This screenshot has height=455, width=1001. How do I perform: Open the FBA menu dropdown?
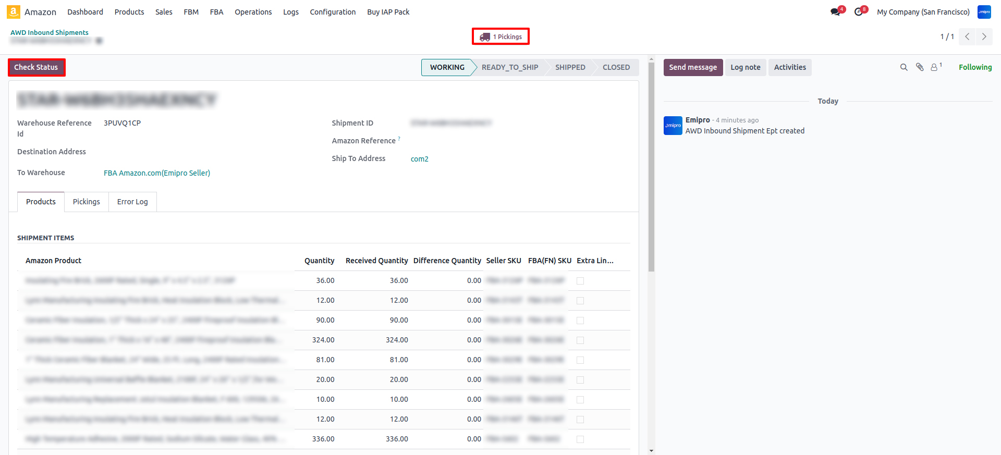point(216,12)
